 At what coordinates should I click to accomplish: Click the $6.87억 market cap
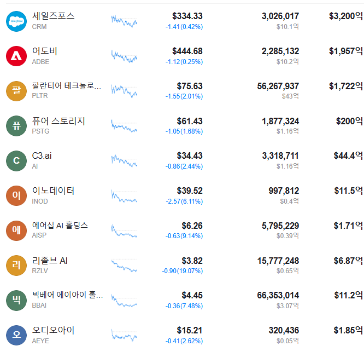[348, 261]
